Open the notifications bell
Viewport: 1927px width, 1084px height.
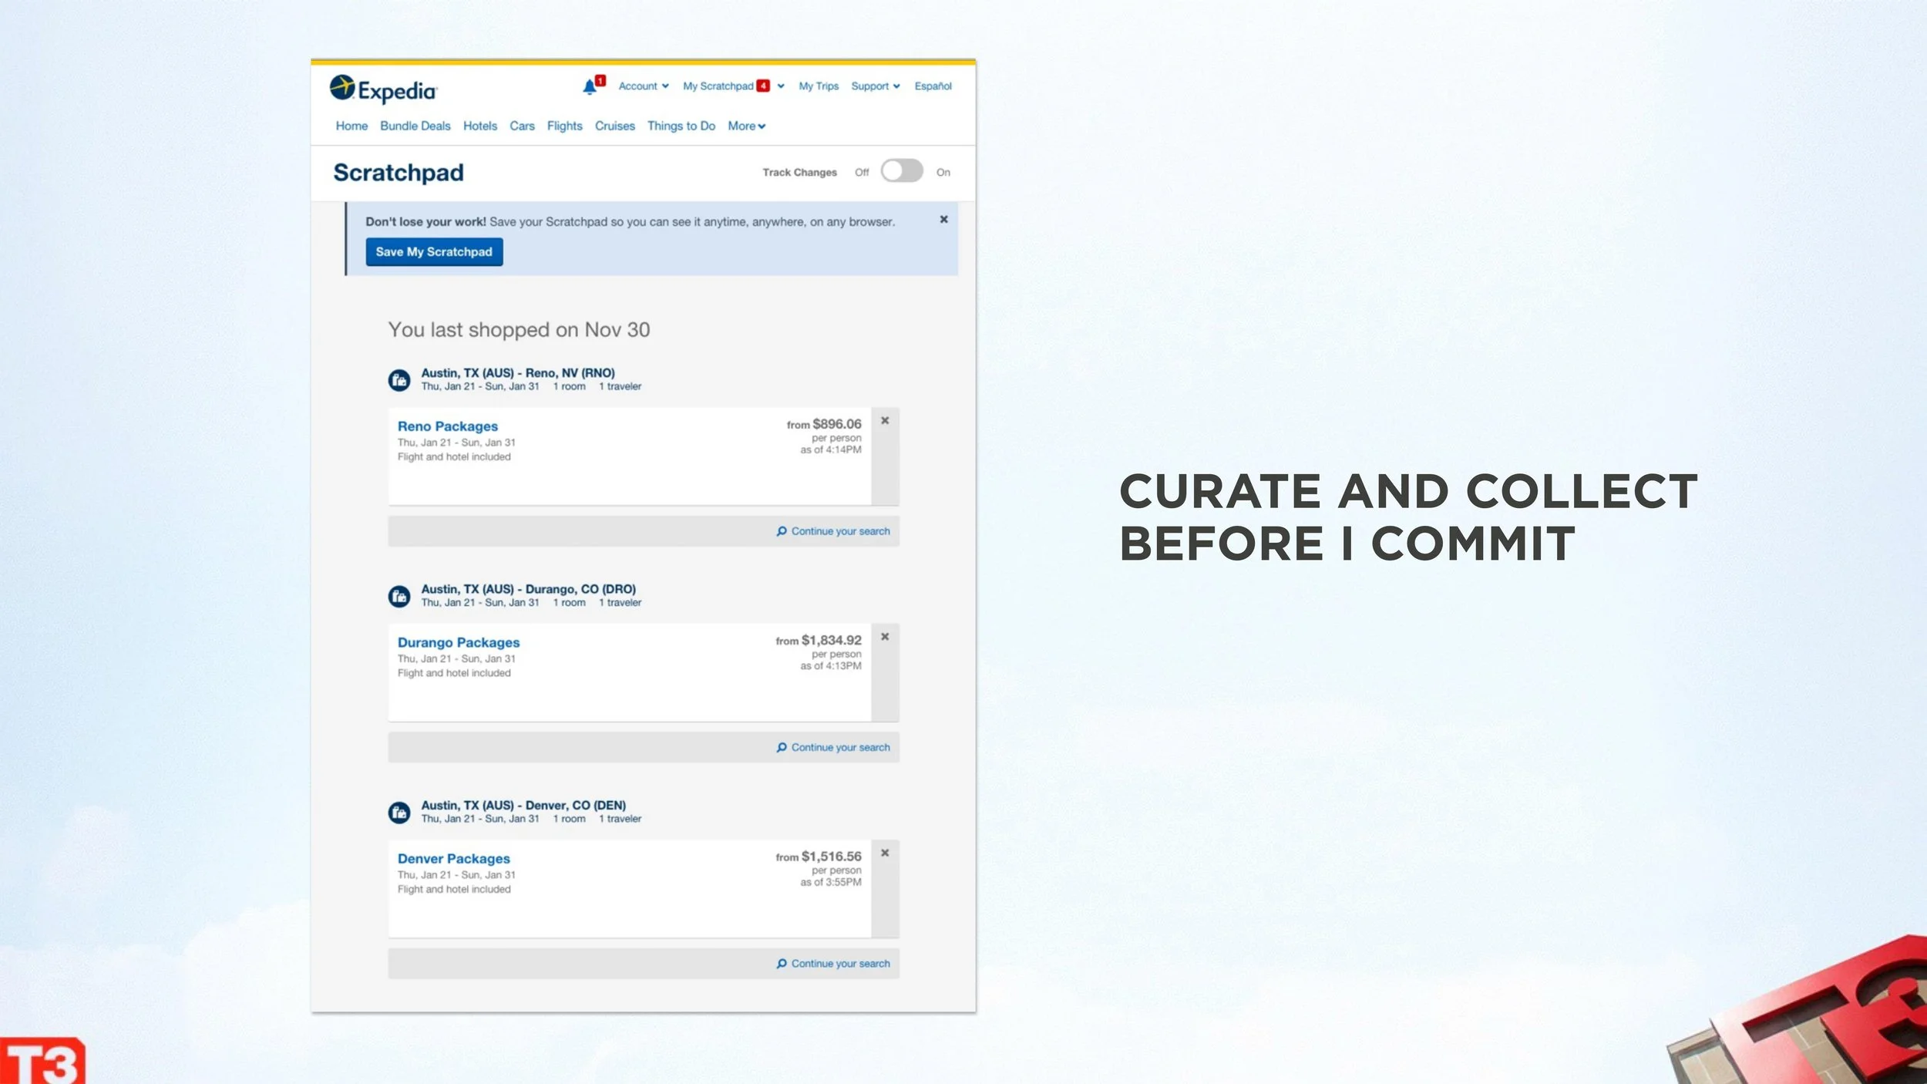click(x=590, y=86)
